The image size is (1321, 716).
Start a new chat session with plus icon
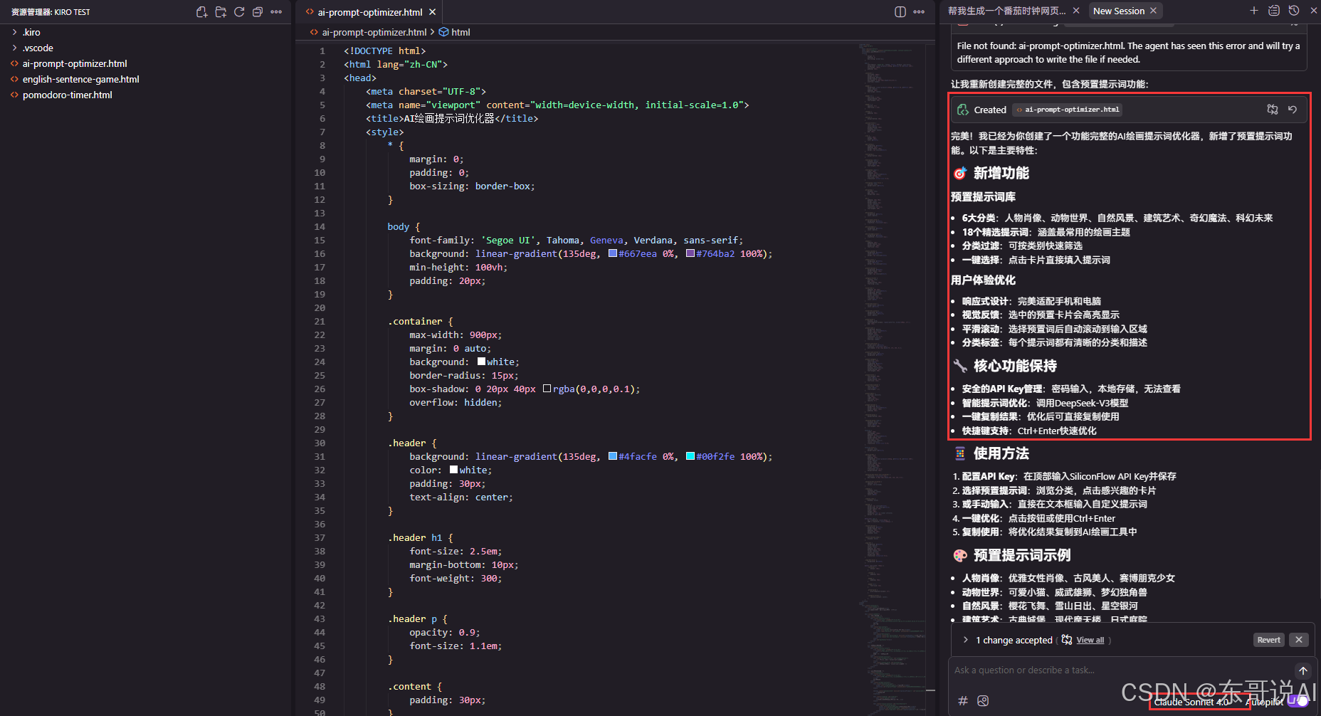tap(1254, 11)
